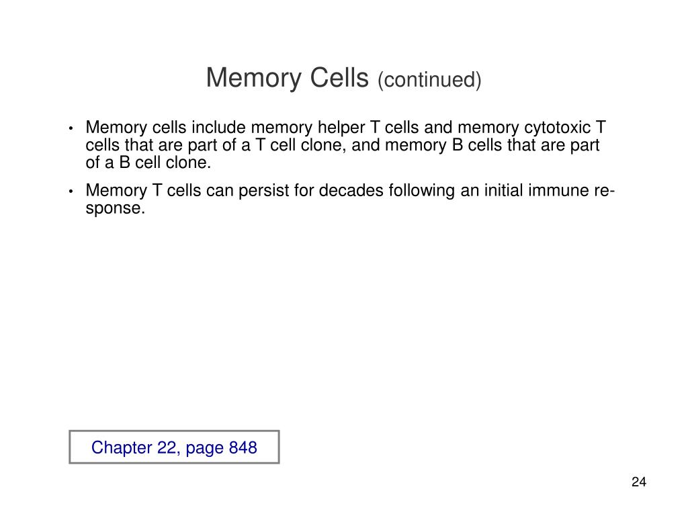
Task: Click the word "sponse." on the last line
Action: (x=116, y=208)
